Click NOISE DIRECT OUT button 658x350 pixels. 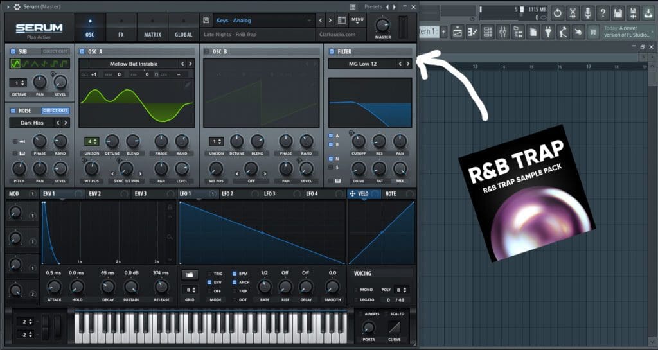(x=55, y=110)
